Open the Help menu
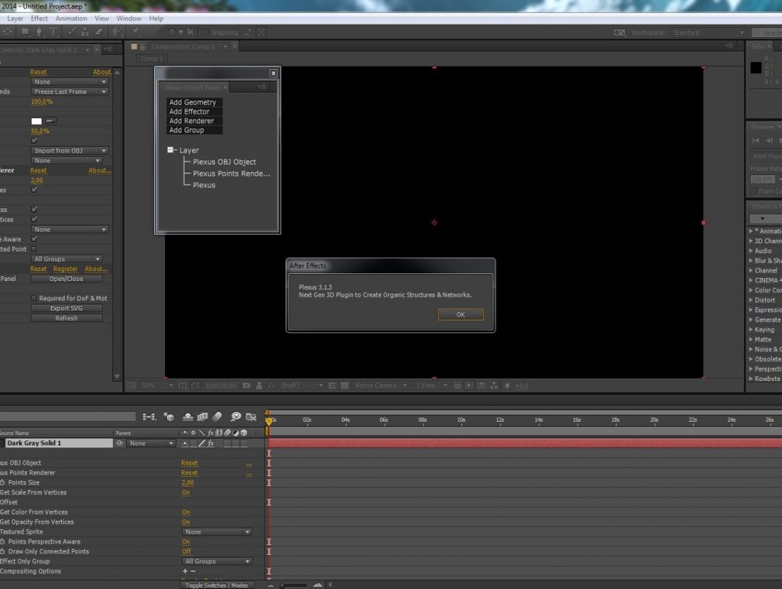 coord(156,19)
